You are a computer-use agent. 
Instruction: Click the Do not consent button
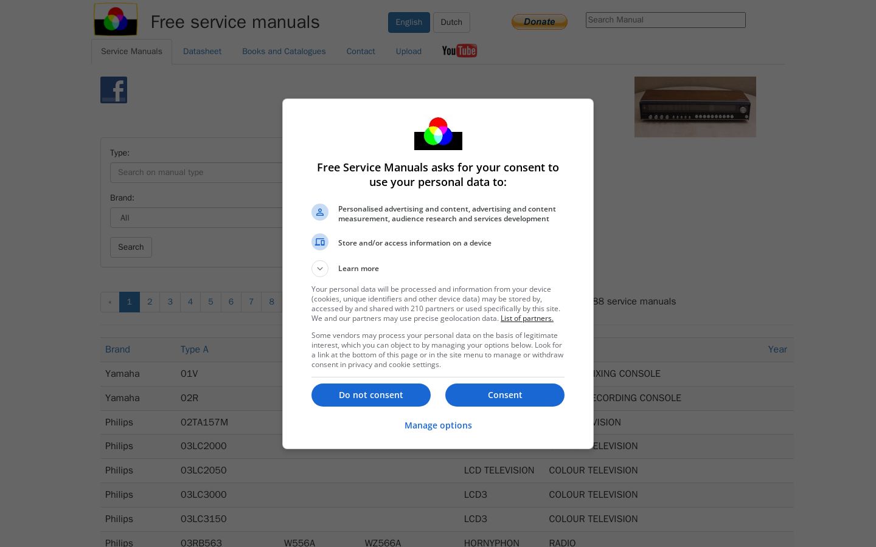click(371, 395)
